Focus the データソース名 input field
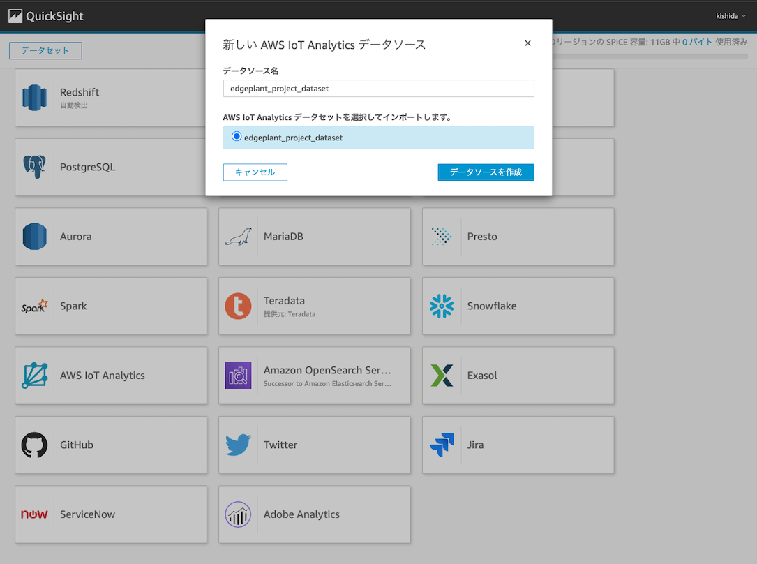 378,89
